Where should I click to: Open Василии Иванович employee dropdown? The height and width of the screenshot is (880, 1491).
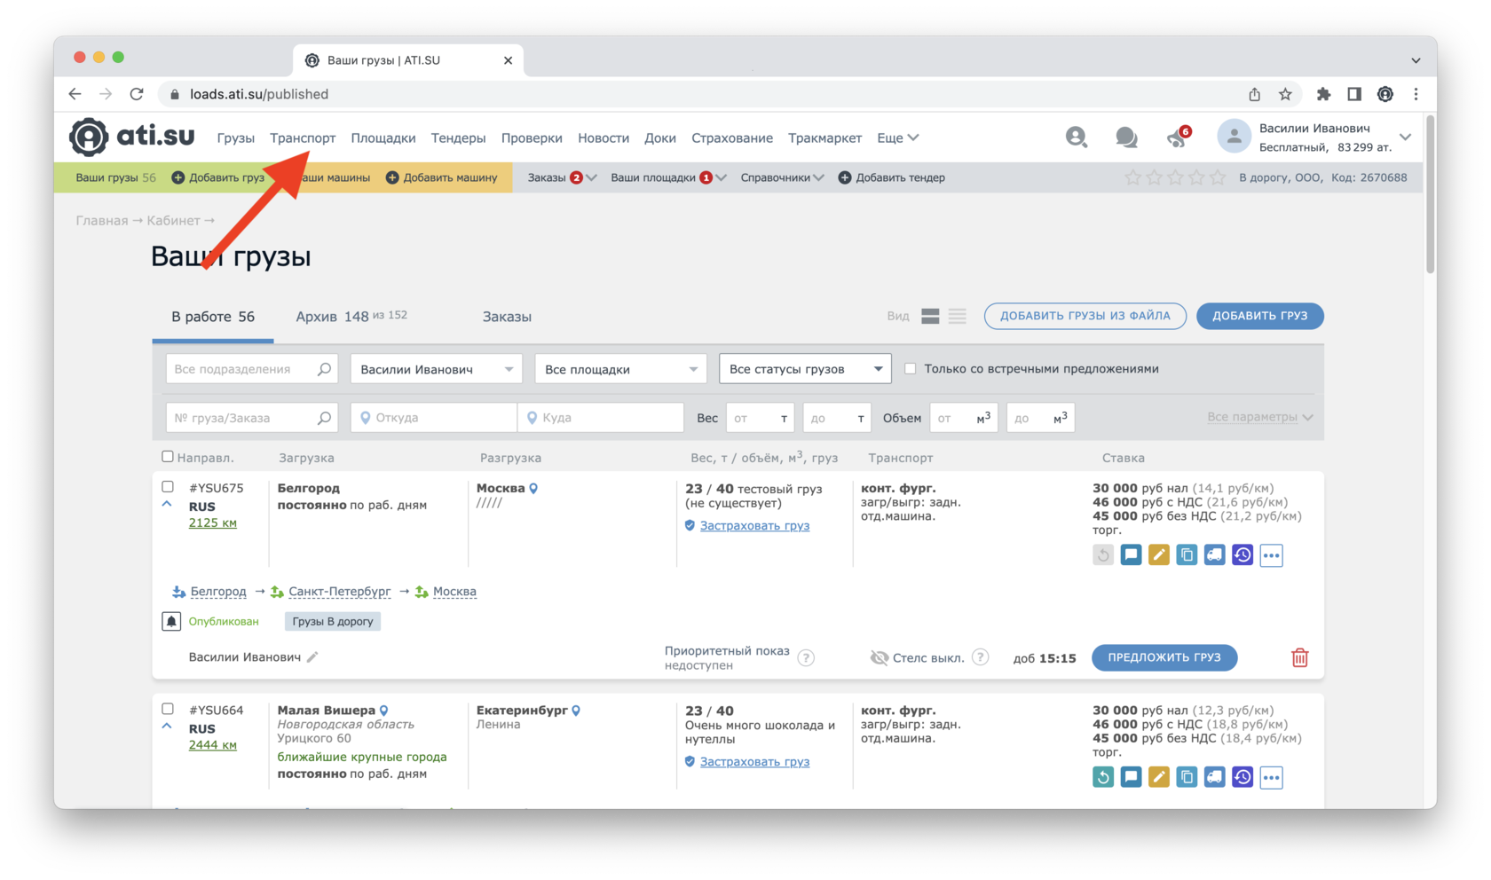click(x=436, y=369)
